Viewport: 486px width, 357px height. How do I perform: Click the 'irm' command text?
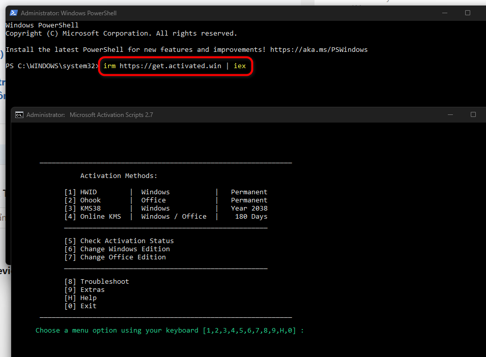109,66
